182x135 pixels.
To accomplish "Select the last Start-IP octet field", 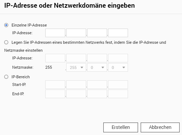I will coord(118,85).
